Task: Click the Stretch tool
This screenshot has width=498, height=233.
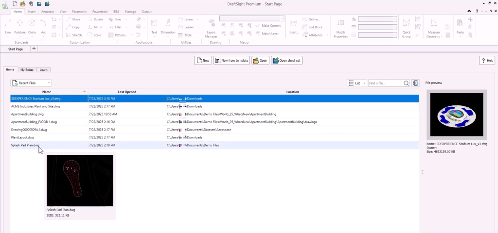Action: point(74,35)
